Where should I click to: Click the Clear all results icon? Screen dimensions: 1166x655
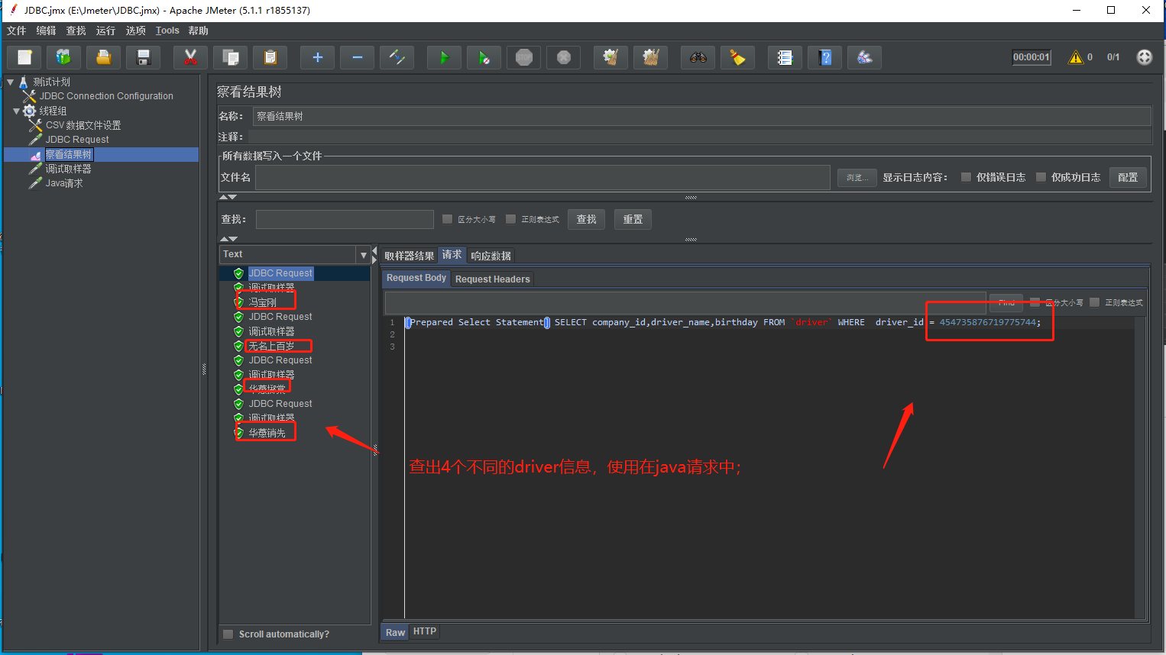coord(650,57)
